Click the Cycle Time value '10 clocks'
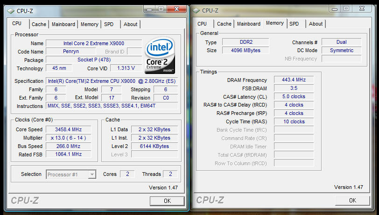The image size is (379, 215). tap(294, 122)
